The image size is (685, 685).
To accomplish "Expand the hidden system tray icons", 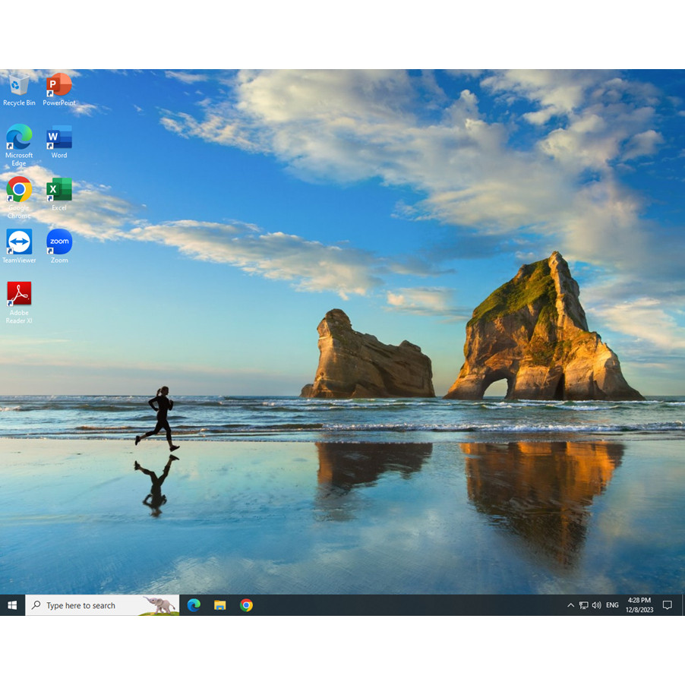I will point(570,605).
